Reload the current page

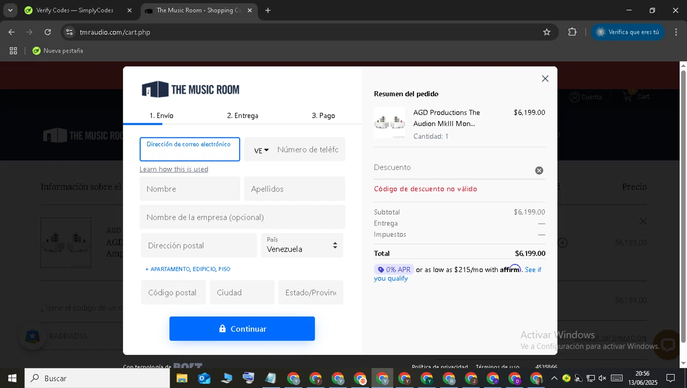pyautogui.click(x=48, y=32)
